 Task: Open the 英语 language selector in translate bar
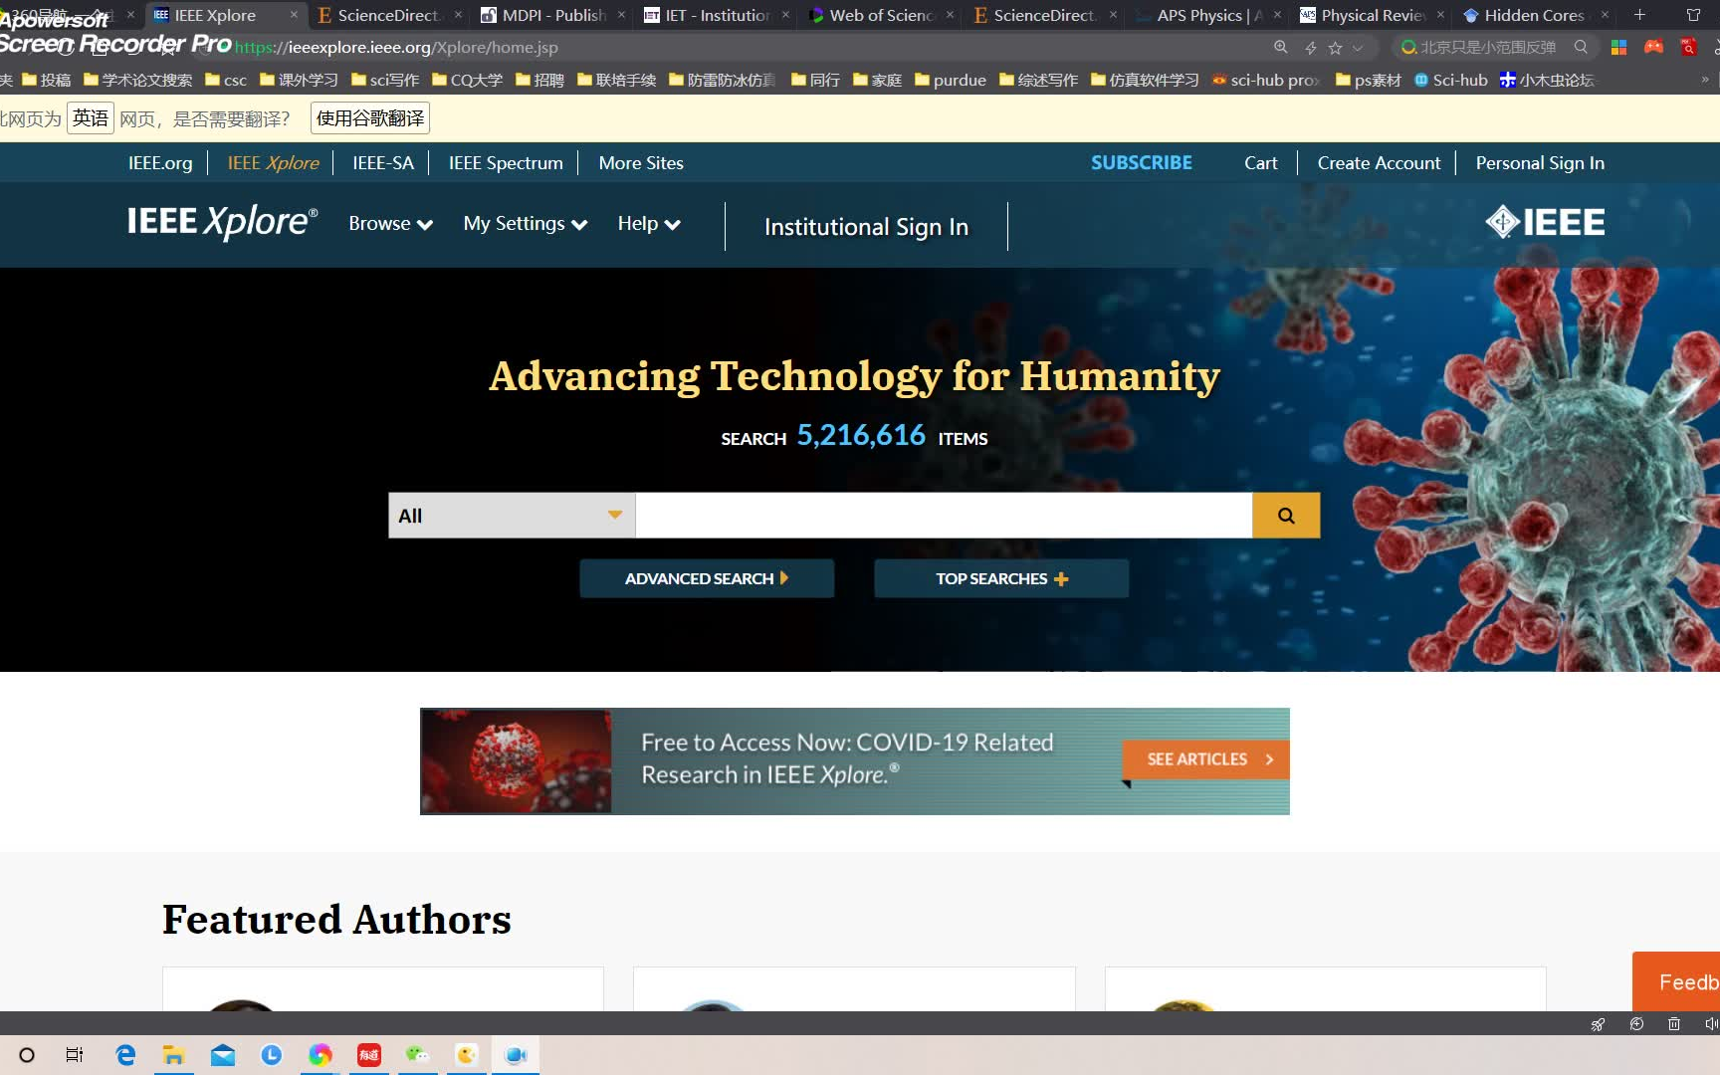pyautogui.click(x=91, y=118)
